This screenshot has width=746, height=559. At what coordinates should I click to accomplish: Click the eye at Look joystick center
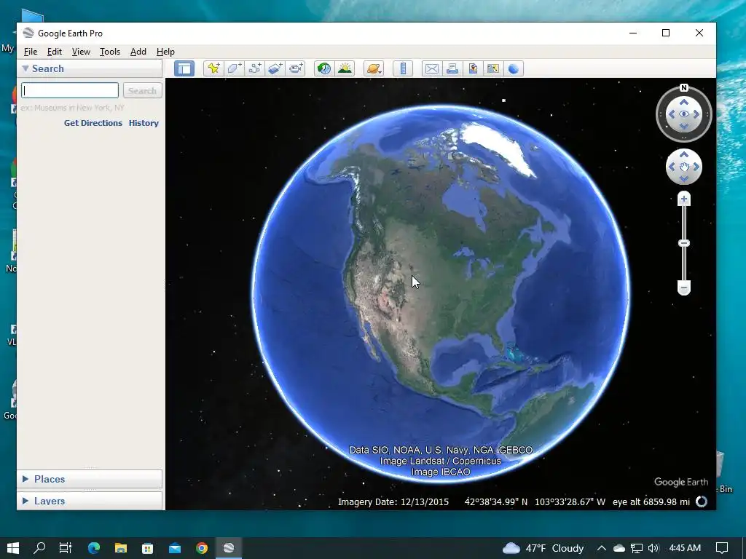[683, 114]
